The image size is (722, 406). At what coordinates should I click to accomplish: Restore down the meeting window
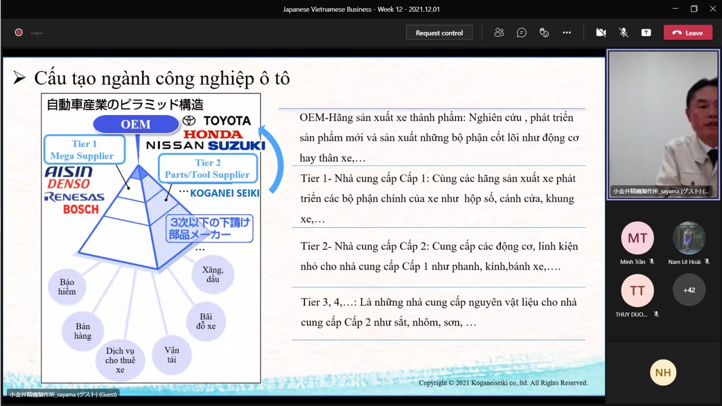(x=694, y=9)
